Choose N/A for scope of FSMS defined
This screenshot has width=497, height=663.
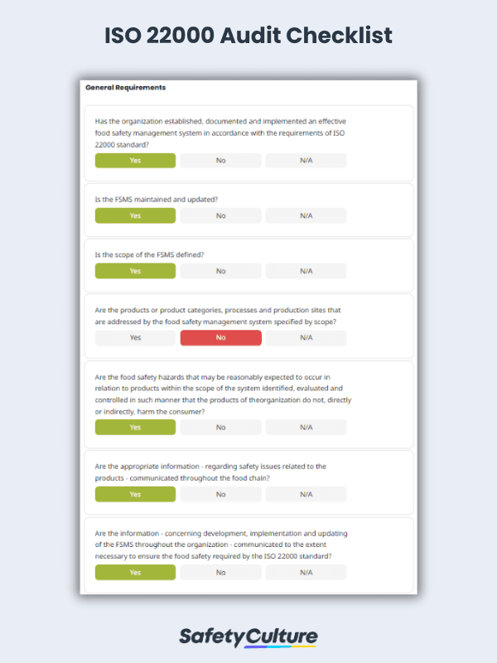(x=306, y=271)
